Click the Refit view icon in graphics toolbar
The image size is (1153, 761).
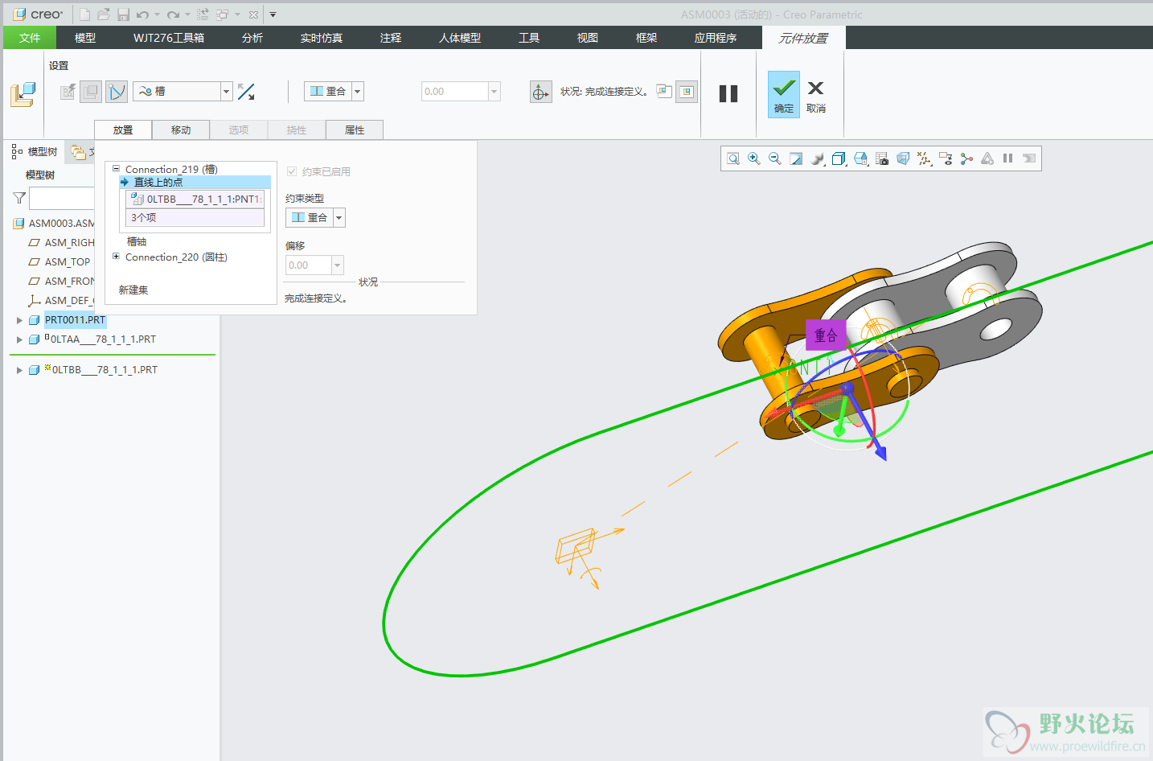pyautogui.click(x=733, y=158)
